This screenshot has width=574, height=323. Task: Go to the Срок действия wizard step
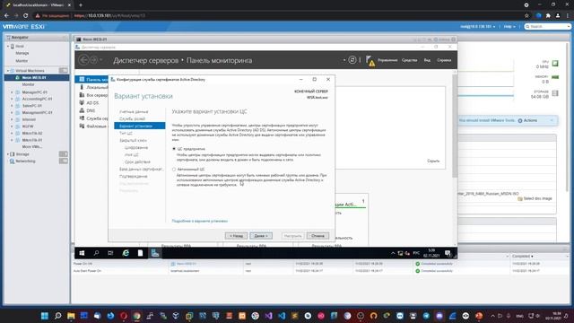pos(137,161)
